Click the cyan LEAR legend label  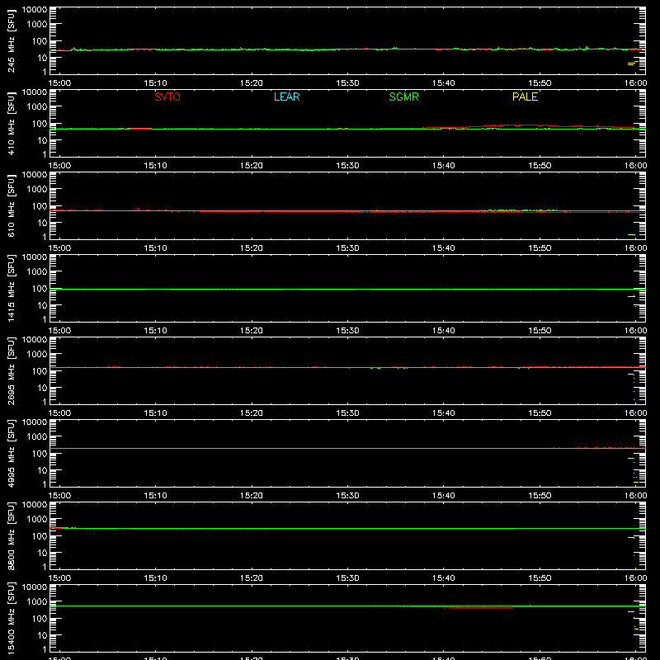286,97
